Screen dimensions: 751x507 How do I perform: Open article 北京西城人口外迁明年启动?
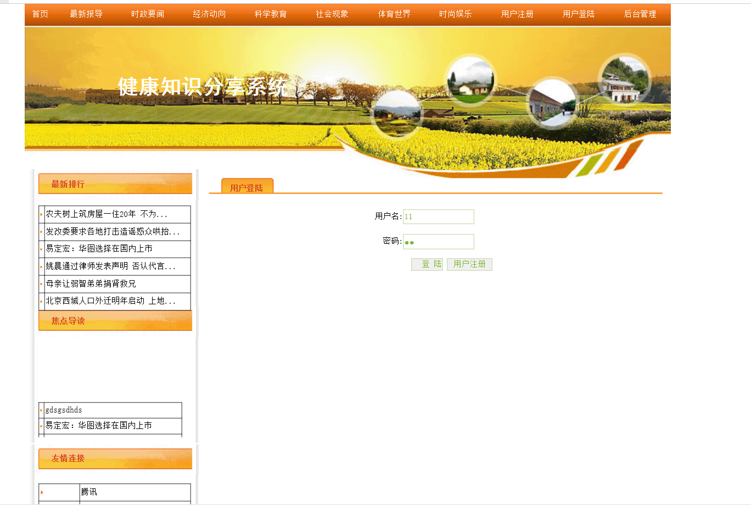coord(110,301)
